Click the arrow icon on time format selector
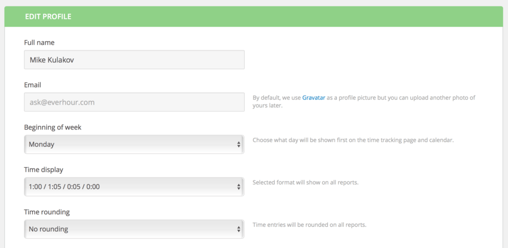The width and height of the screenshot is (508, 248). click(x=239, y=187)
